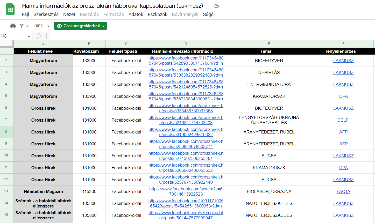Select all cells via corner box
375x223 pixels.
[x=7, y=44]
